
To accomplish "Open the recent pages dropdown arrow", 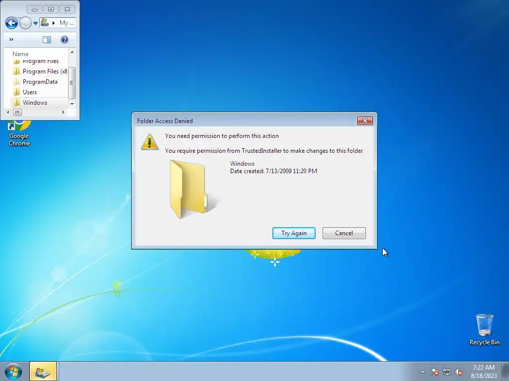I will click(35, 23).
